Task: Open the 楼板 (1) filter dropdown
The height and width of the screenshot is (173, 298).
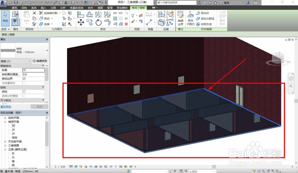Action: point(30,61)
